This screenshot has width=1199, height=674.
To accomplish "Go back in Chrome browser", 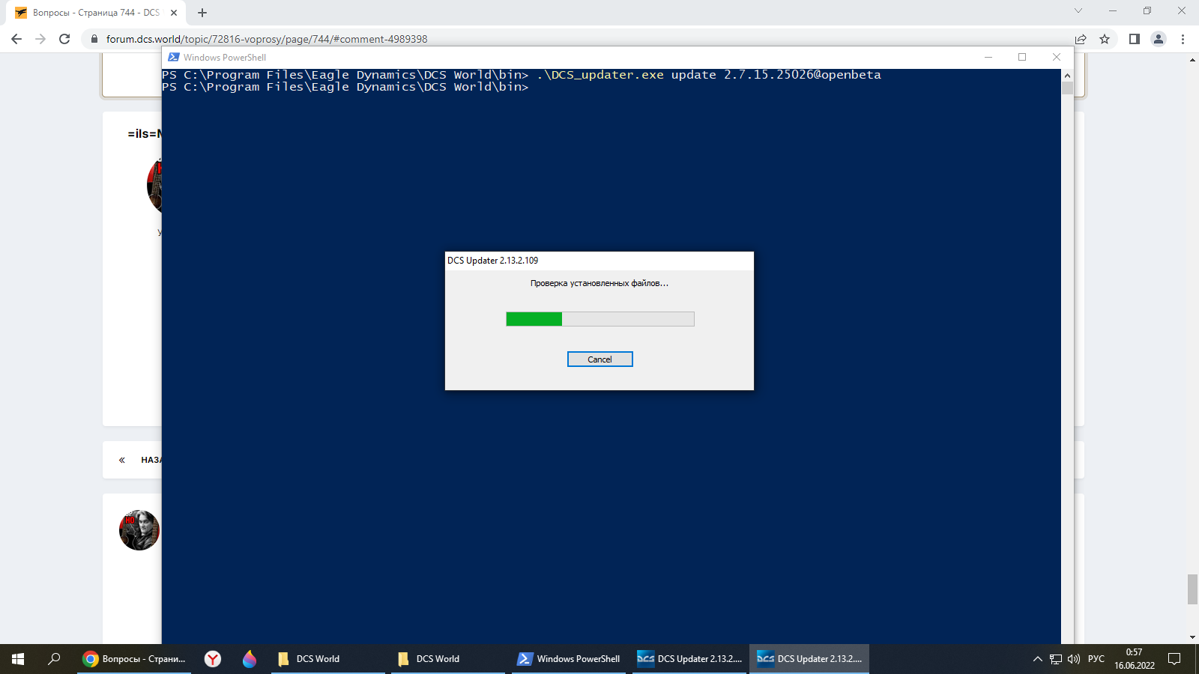I will coord(16,39).
